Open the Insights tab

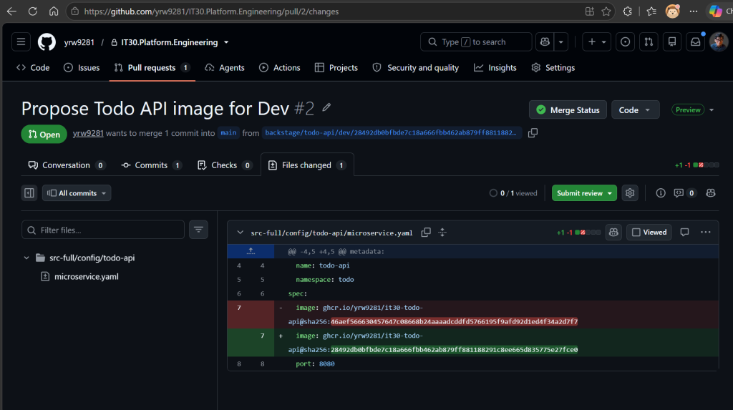tap(495, 68)
